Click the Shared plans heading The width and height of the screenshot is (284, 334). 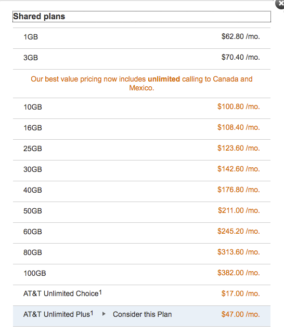pos(39,17)
